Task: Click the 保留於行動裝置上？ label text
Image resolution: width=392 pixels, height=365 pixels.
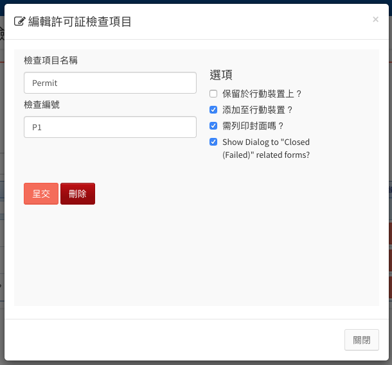Action: tap(262, 94)
